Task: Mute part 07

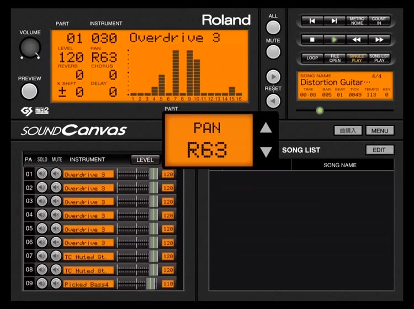Action: coord(56,256)
